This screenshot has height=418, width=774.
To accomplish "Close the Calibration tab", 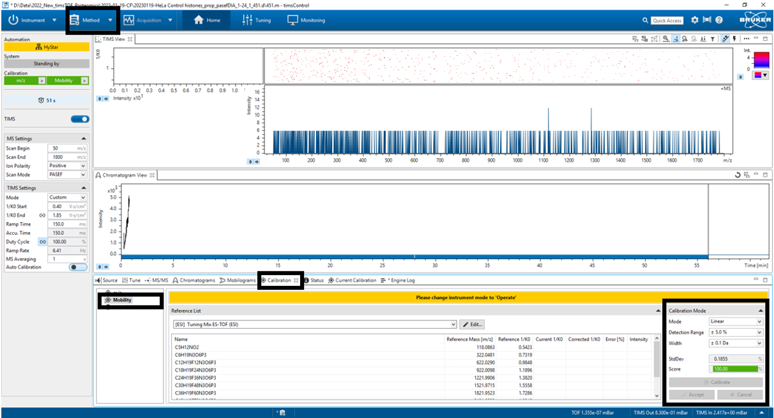I will point(296,280).
